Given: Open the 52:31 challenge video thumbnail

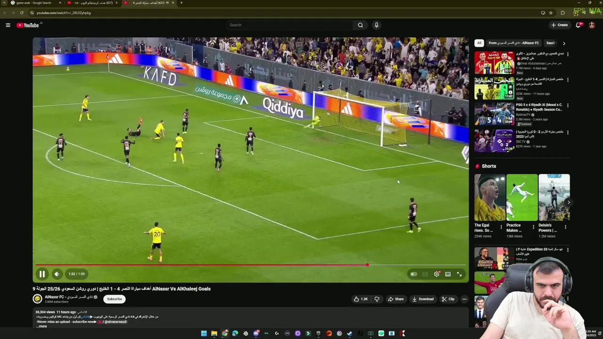Looking at the screenshot, I should (x=494, y=63).
